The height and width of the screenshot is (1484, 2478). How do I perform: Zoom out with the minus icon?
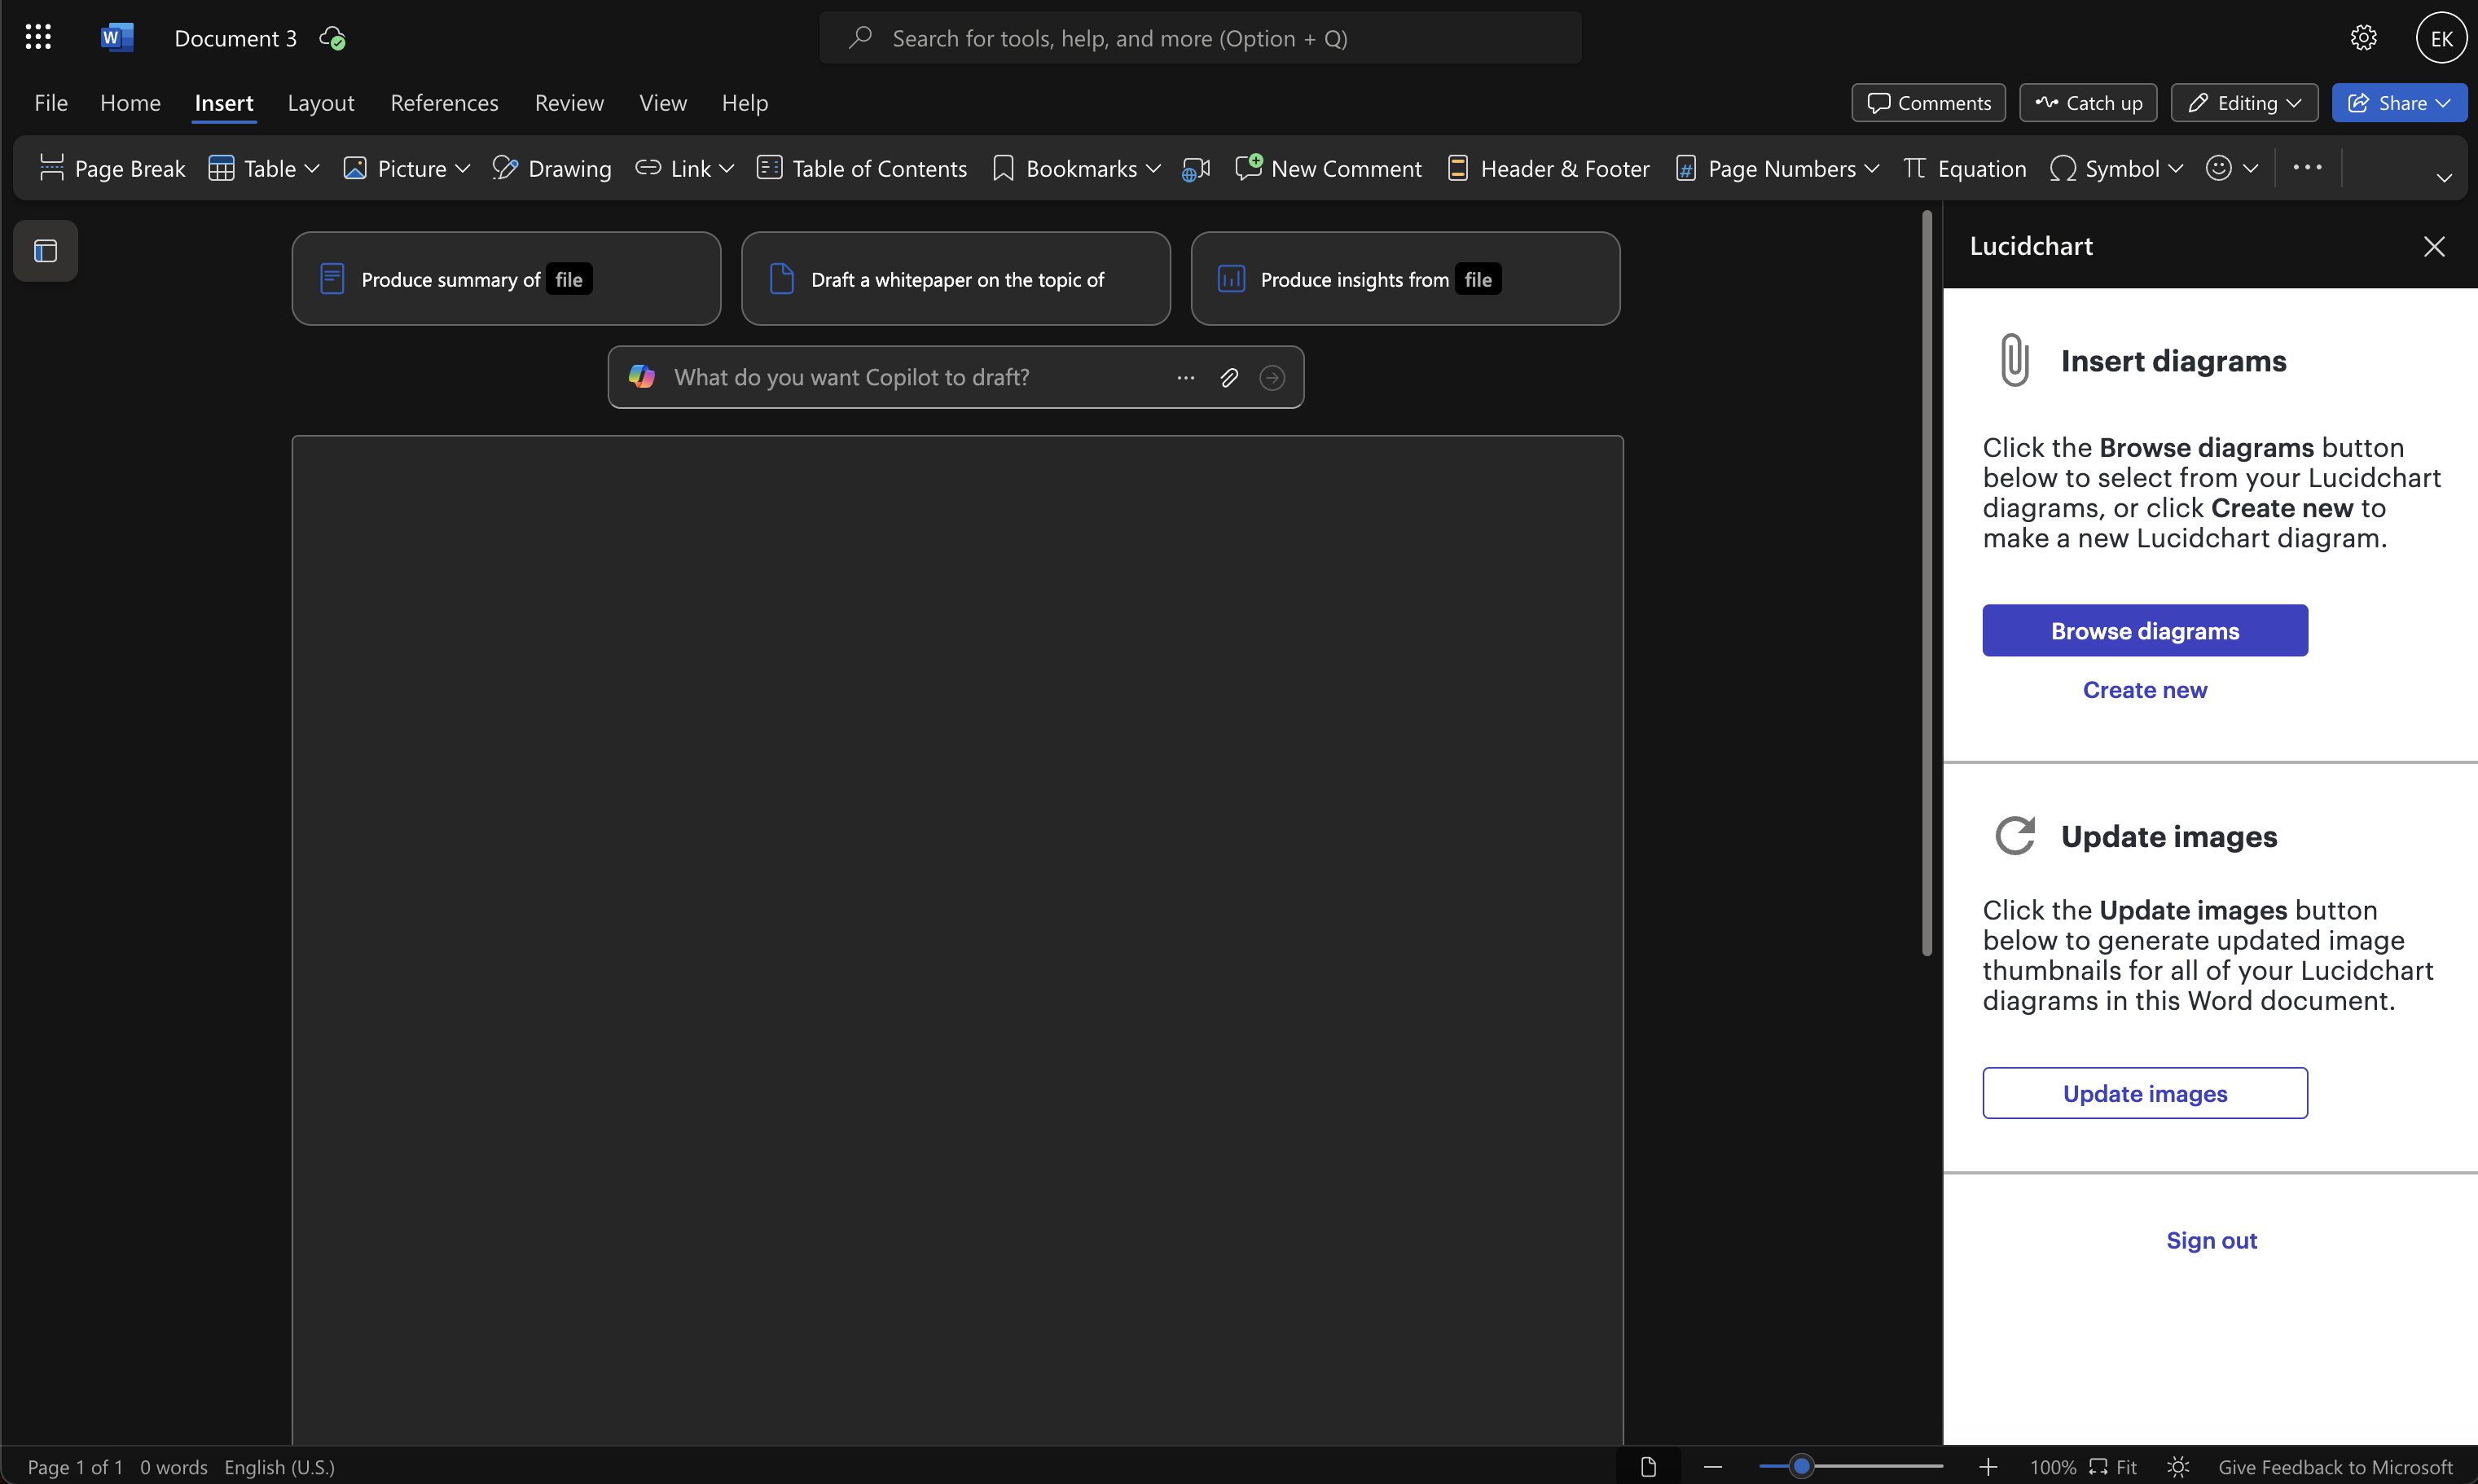click(x=1712, y=1467)
